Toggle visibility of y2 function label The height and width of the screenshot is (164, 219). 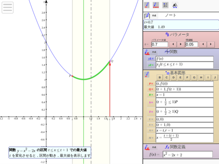151,65
